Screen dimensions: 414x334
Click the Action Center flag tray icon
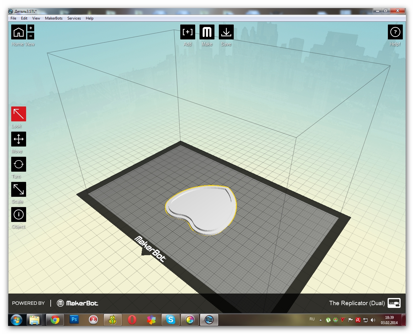click(351, 320)
